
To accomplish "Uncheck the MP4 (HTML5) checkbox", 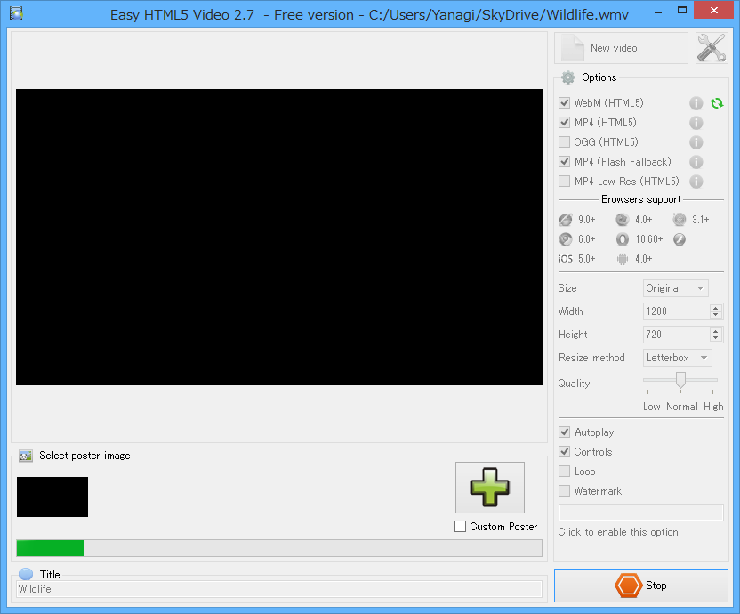I will [565, 123].
